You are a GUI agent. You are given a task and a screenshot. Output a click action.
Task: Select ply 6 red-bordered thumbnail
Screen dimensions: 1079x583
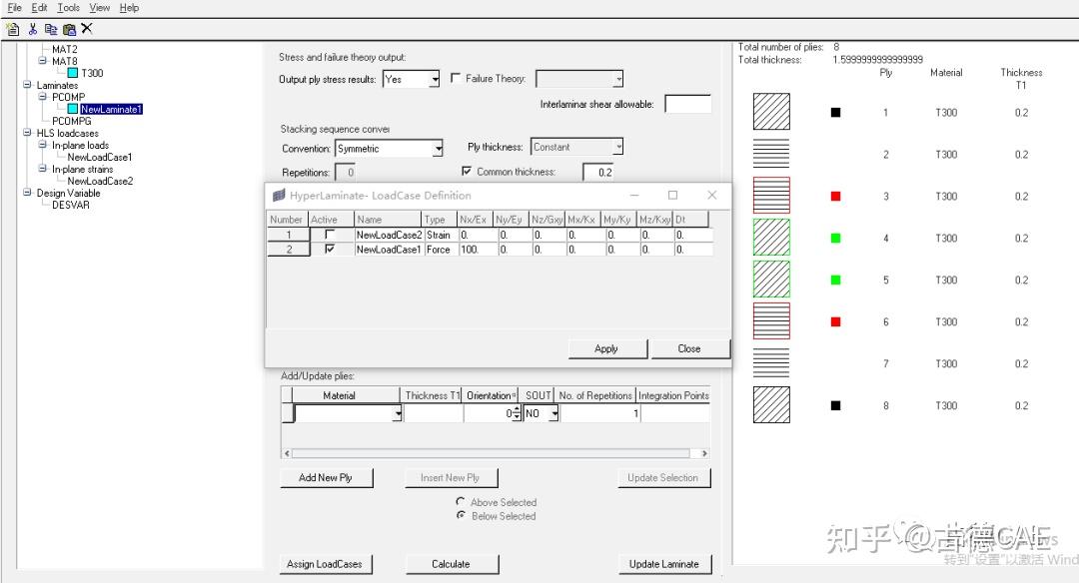771,321
